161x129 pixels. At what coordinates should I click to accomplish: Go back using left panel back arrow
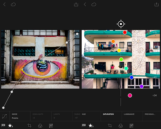tap(5, 5)
